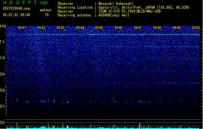Click the 0650 time marker
The image size is (203, 129).
[196, 28]
